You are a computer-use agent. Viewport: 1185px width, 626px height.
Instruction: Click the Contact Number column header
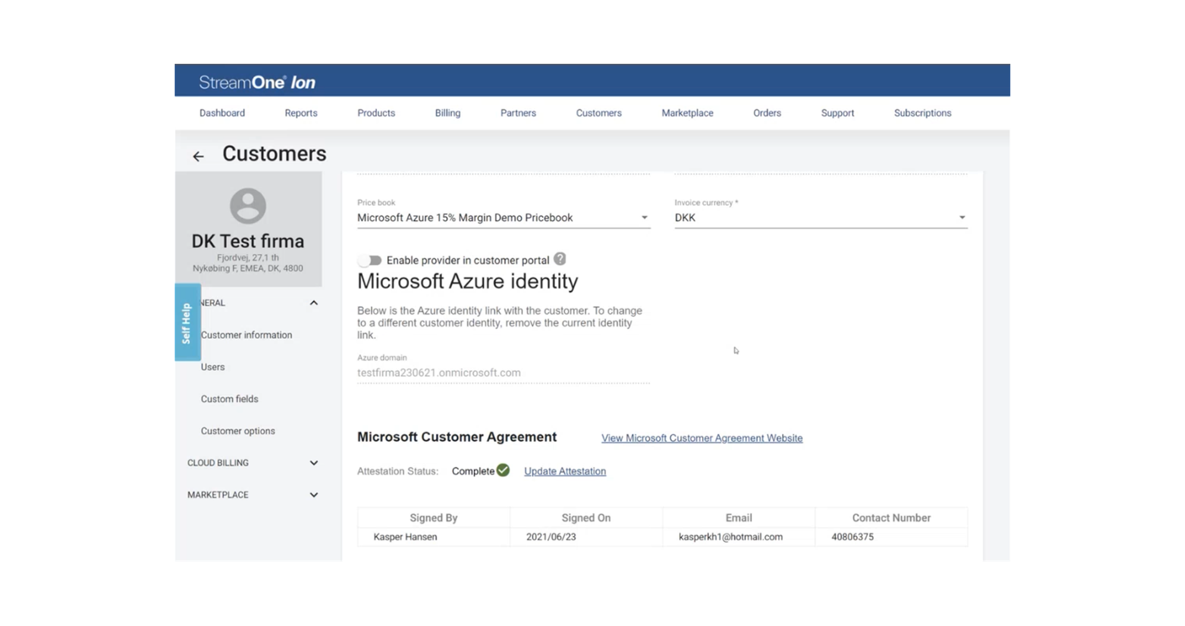point(891,518)
